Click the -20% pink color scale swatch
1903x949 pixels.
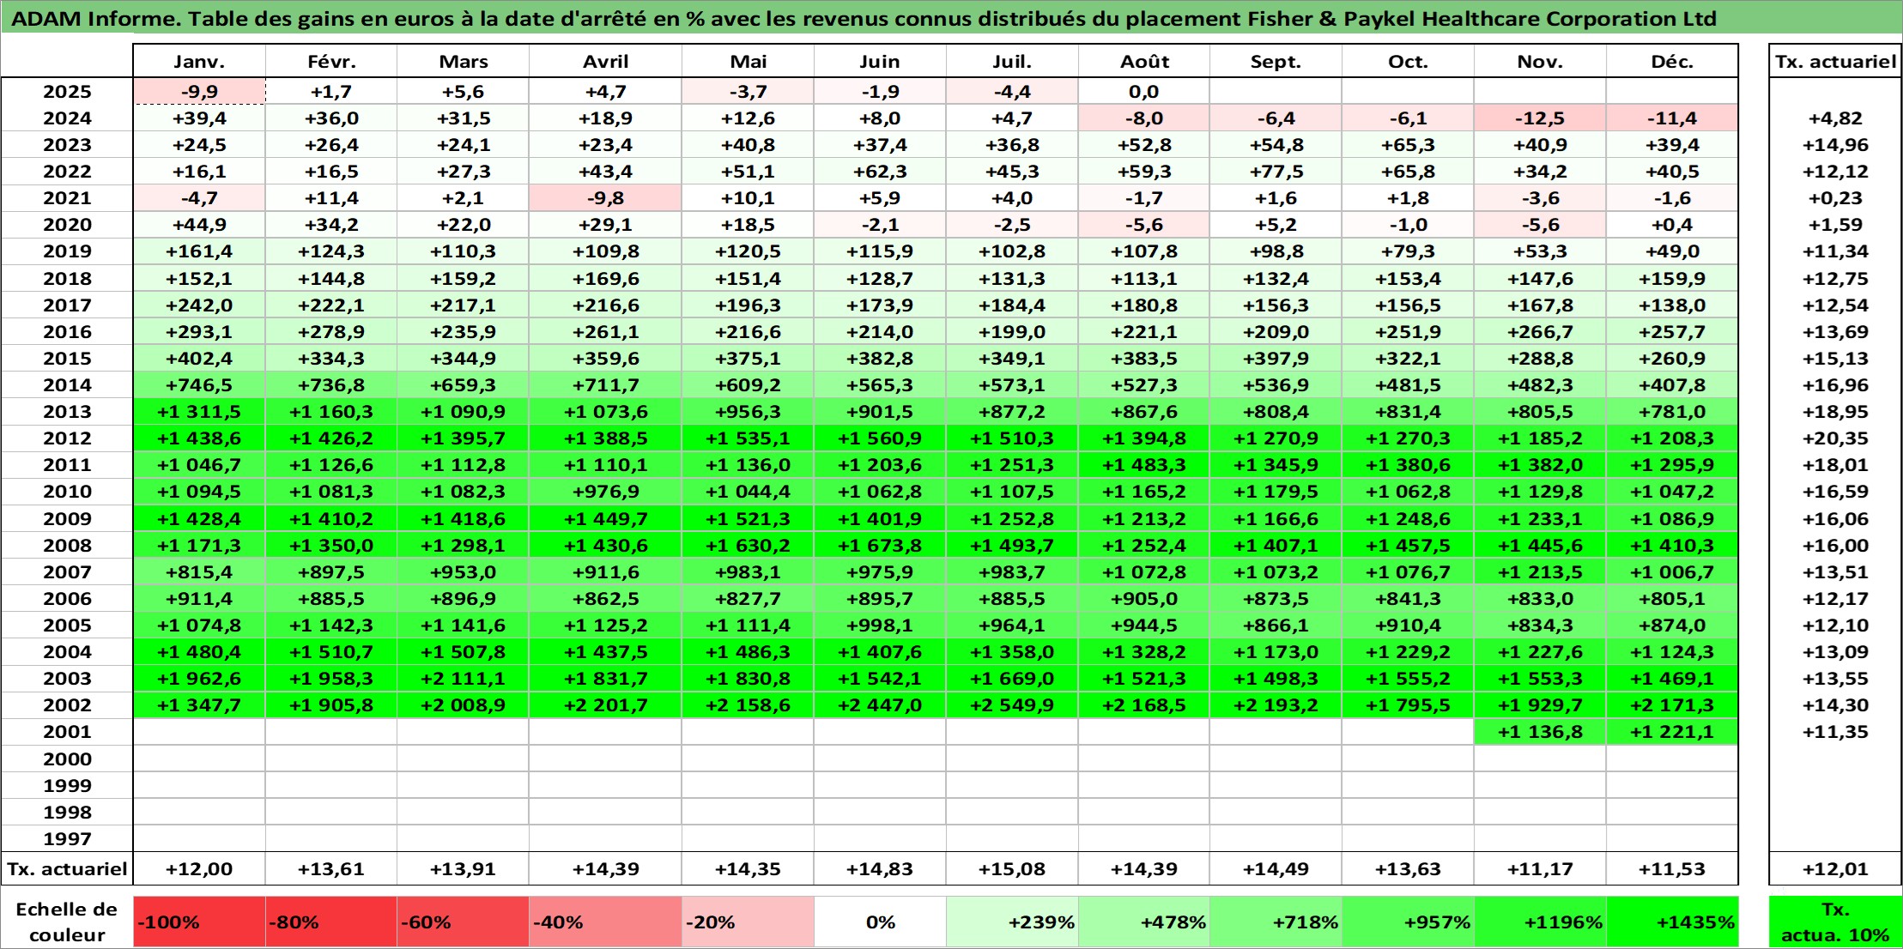pos(748,922)
